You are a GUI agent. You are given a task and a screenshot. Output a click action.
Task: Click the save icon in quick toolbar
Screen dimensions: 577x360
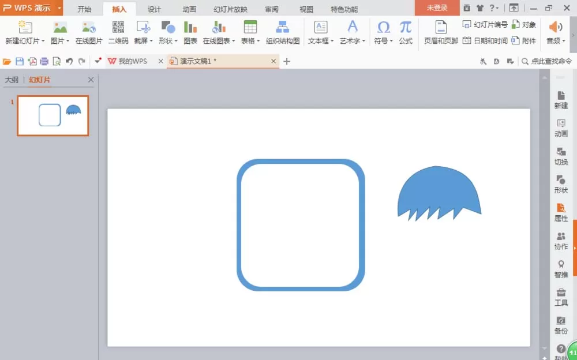pos(20,62)
